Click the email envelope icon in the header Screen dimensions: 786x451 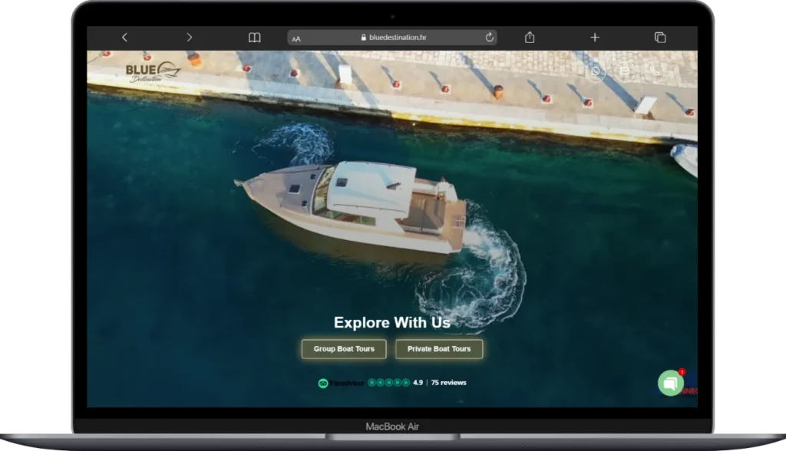[625, 71]
